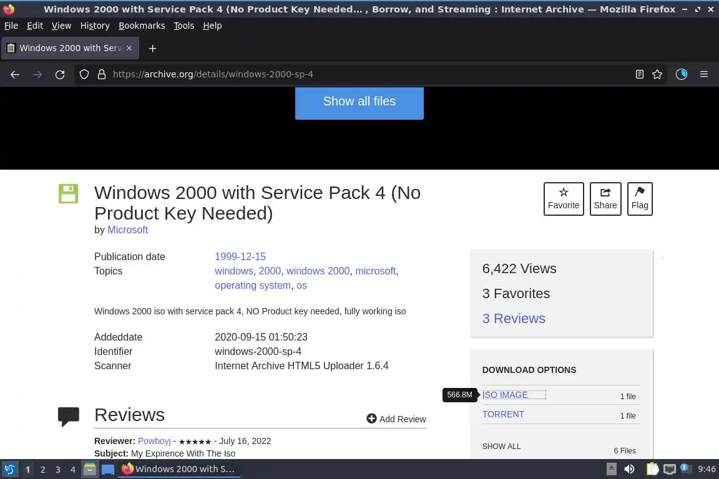719x479 pixels.
Task: Open the Firefox account icon
Action: [682, 74]
